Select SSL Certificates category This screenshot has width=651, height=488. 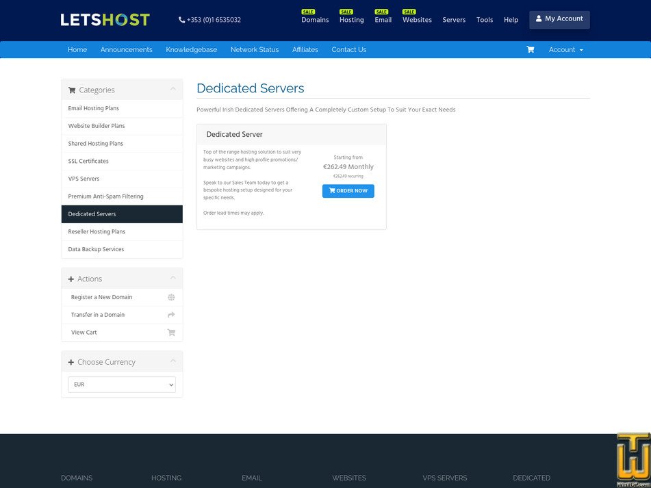point(122,161)
